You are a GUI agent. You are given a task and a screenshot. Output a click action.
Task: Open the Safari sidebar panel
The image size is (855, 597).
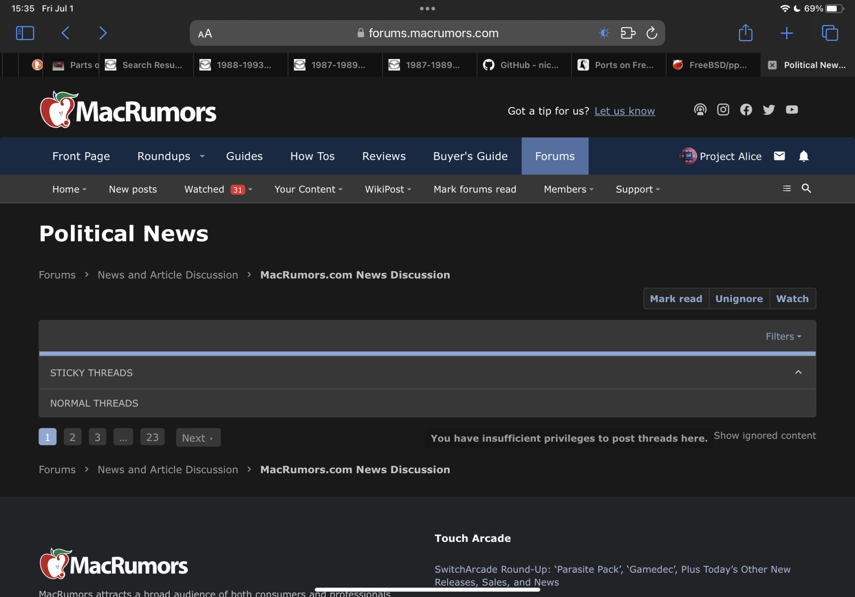coord(25,33)
